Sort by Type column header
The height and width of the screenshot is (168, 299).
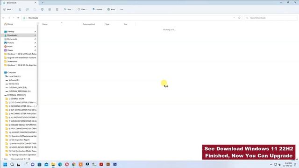point(107,24)
